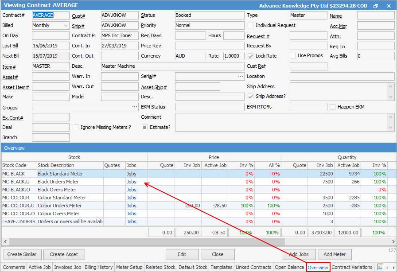The image size is (397, 272).
Task: Click the Ship Address scroll down arrow
Action: [x=390, y=97]
